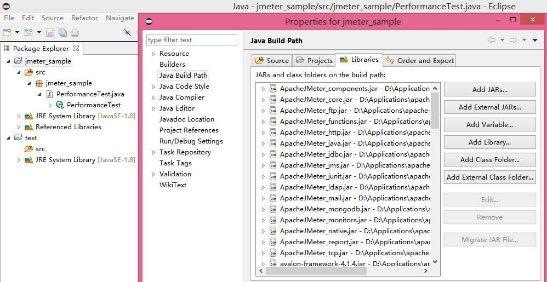Click the New wizard toolbar icon
The height and width of the screenshot is (282, 547).
coord(6,33)
